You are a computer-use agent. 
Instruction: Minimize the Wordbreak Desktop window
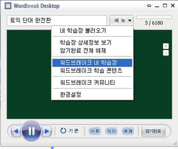(x=157, y=7)
